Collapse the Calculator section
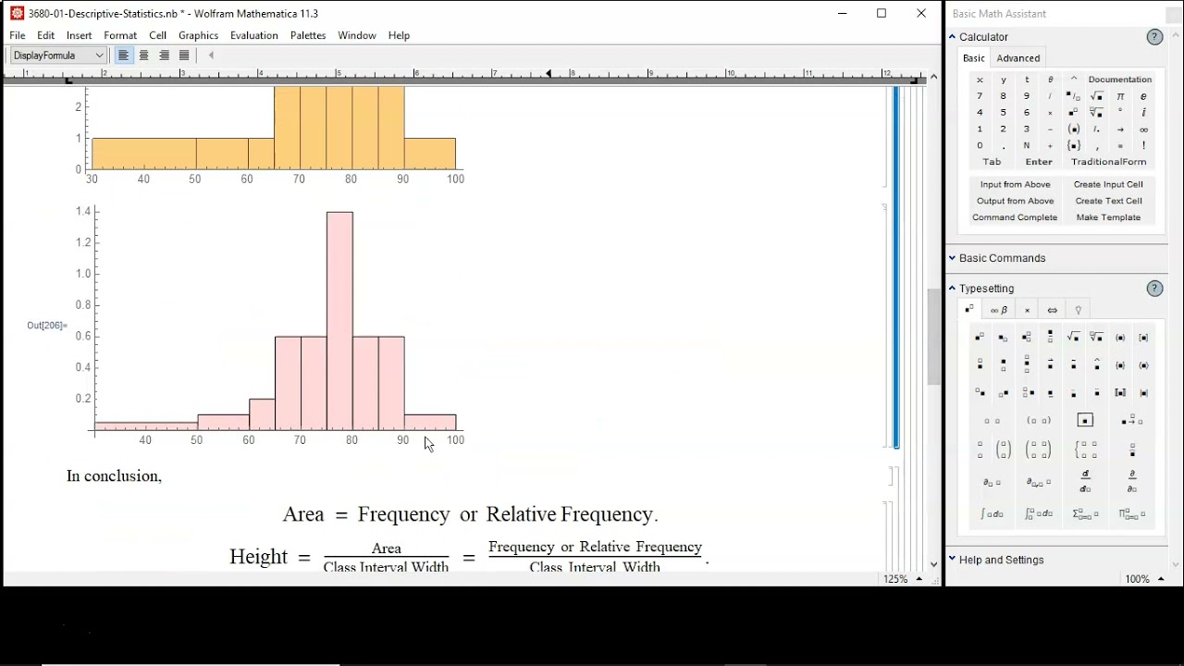Viewport: 1184px width, 666px height. pyautogui.click(x=953, y=37)
